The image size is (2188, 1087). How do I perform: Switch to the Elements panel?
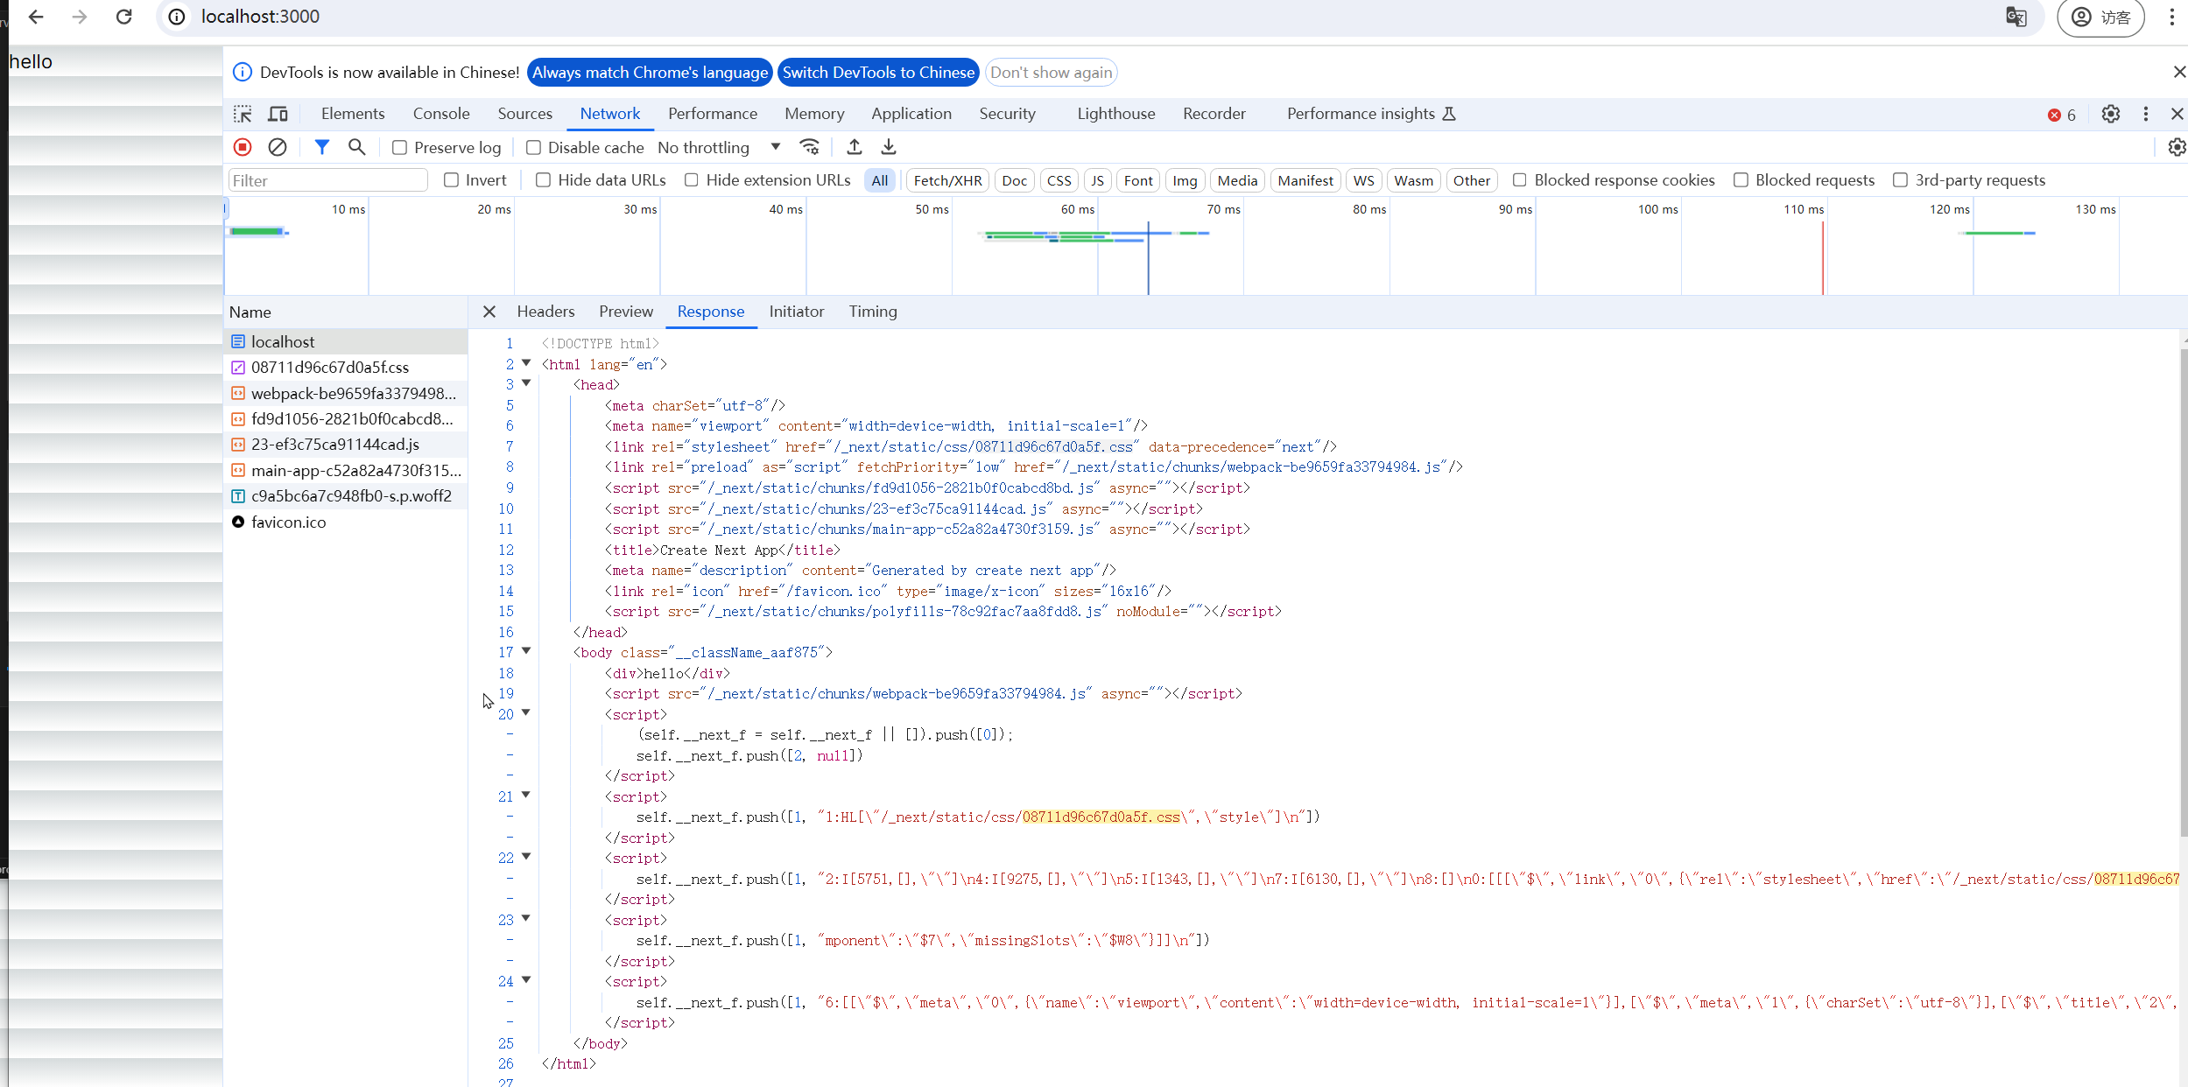tap(353, 114)
